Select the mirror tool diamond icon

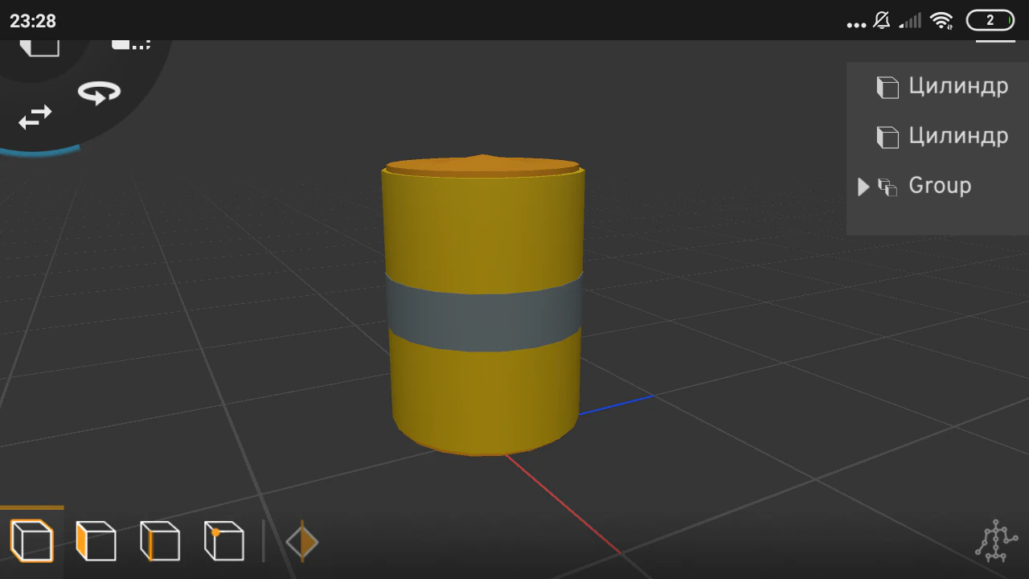tap(301, 541)
